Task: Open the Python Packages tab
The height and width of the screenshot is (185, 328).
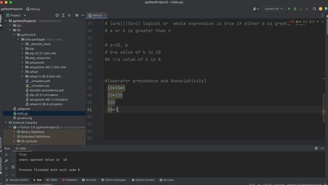Action: pyautogui.click(x=114, y=180)
